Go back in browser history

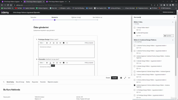click(x=2, y=5)
